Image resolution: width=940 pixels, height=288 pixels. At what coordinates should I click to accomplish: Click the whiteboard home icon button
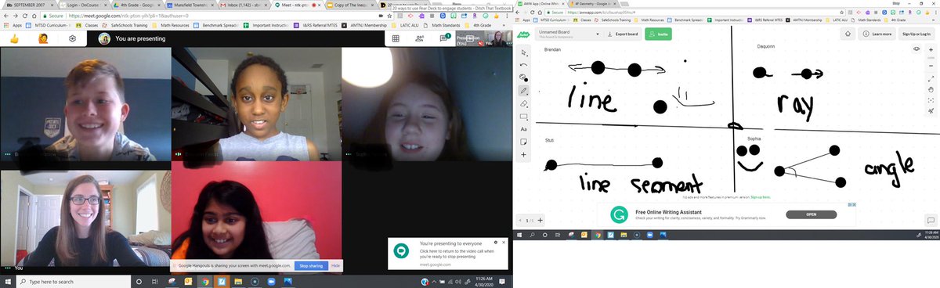848,34
